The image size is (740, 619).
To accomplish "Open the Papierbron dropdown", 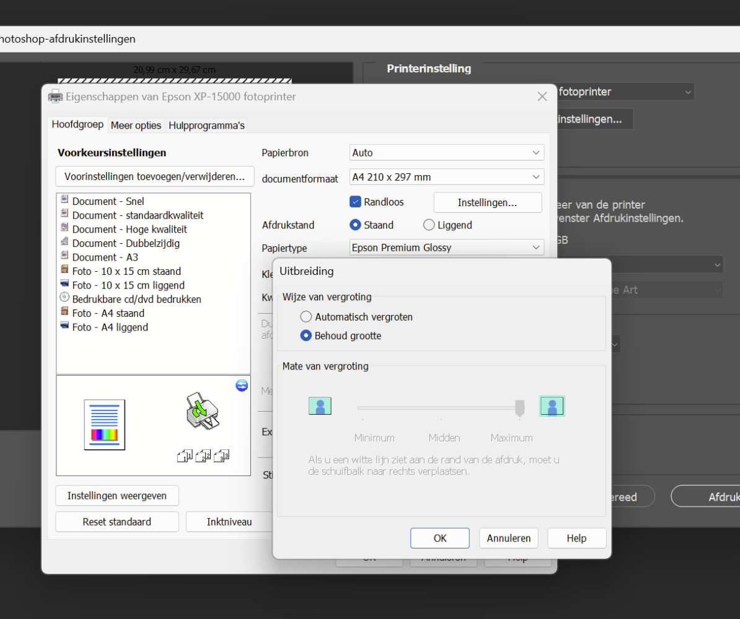I will [x=446, y=153].
